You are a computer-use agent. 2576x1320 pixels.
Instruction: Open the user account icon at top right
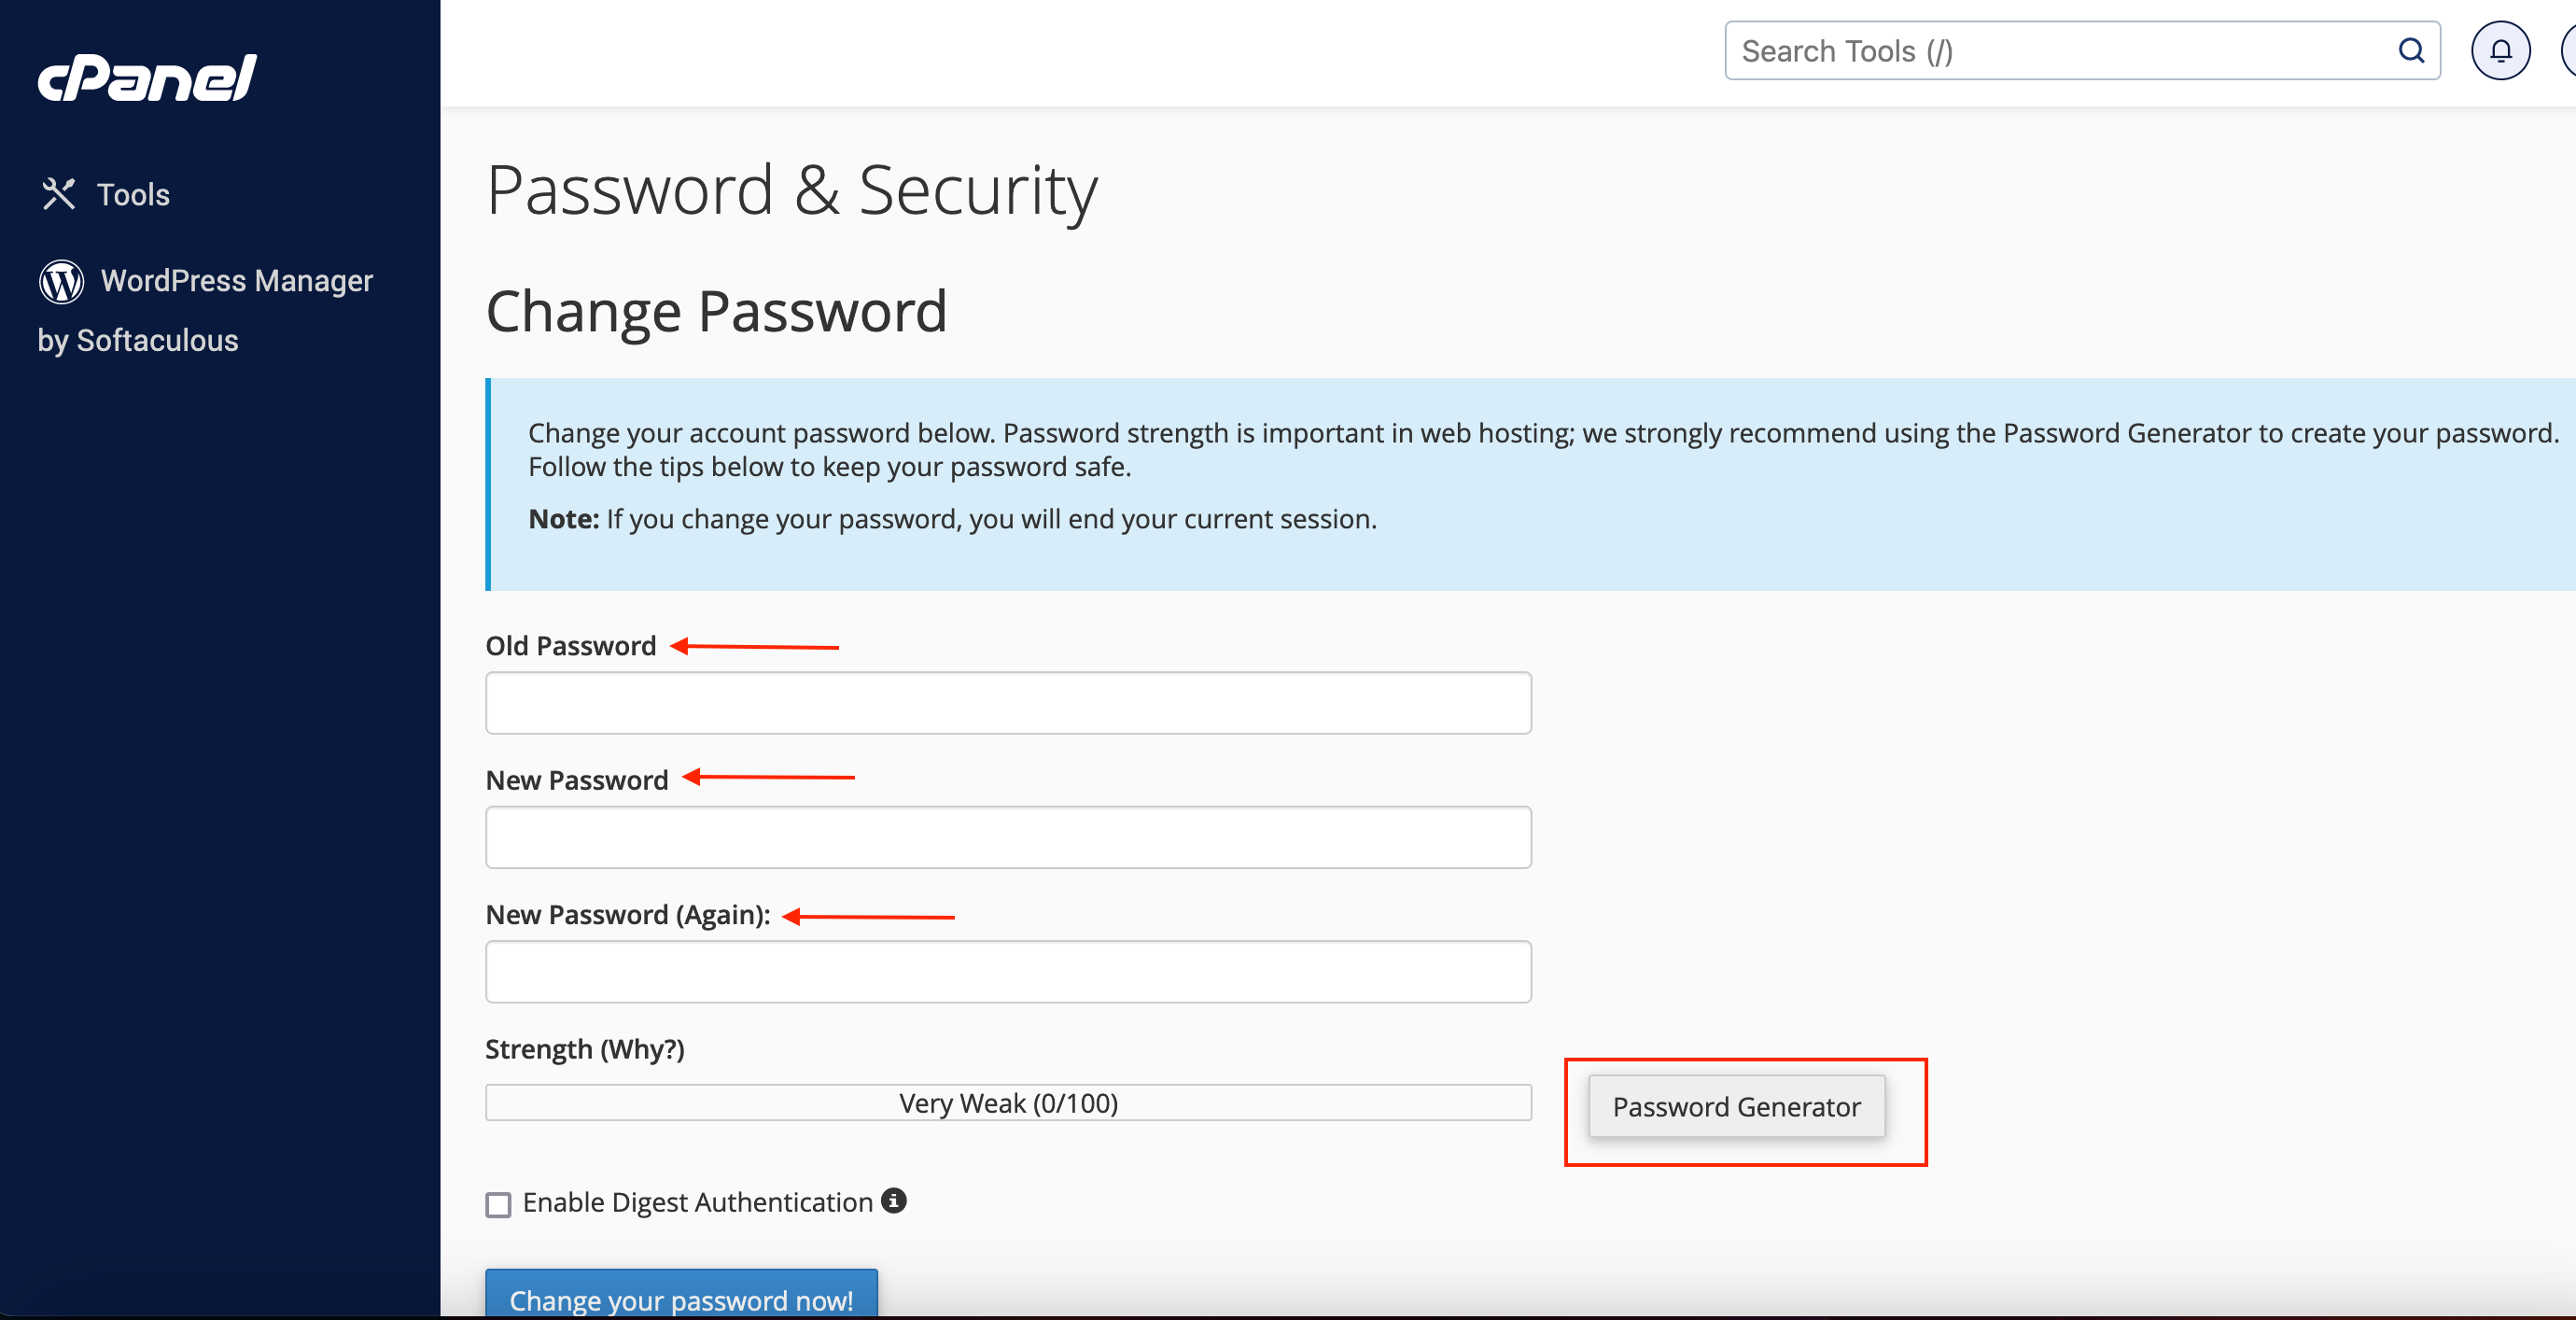[2568, 51]
